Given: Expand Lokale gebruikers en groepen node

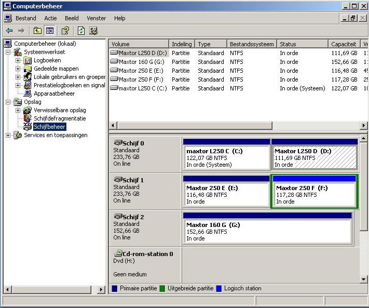Looking at the screenshot, I should [x=18, y=77].
